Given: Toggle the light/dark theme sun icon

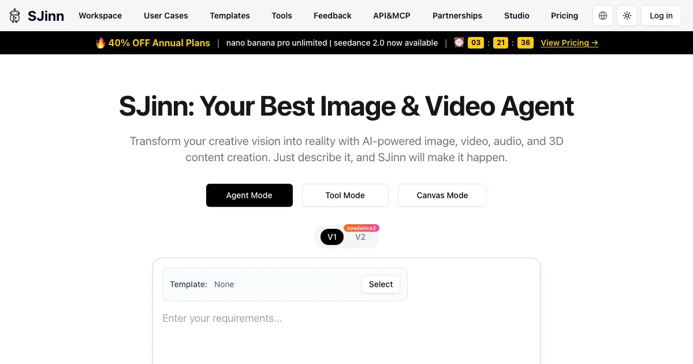Looking at the screenshot, I should pyautogui.click(x=627, y=16).
